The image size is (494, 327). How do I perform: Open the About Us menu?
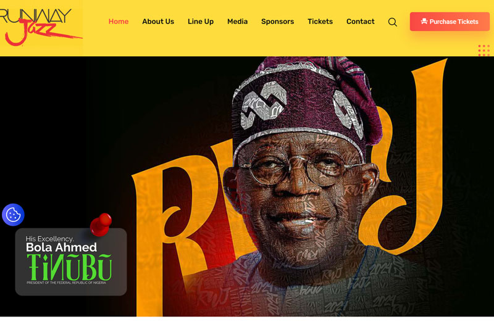tap(158, 22)
